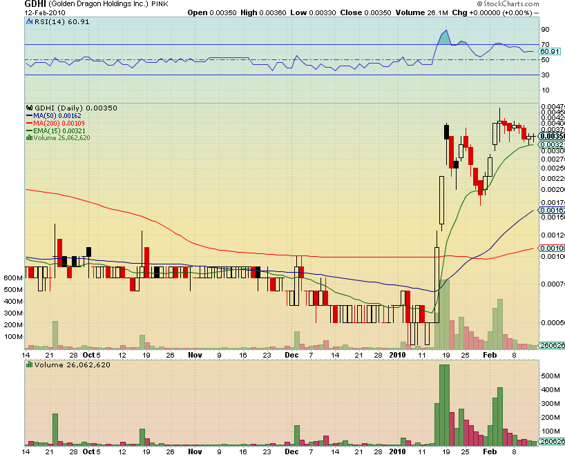Click the red MA(200) value tag on the right price axis

552,248
